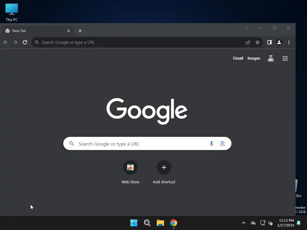Open the Windows Start menu
The height and width of the screenshot is (230, 307).
[x=134, y=223]
